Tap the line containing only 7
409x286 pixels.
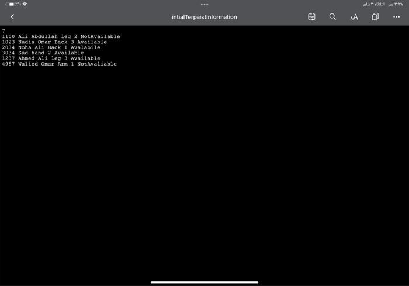[4, 31]
